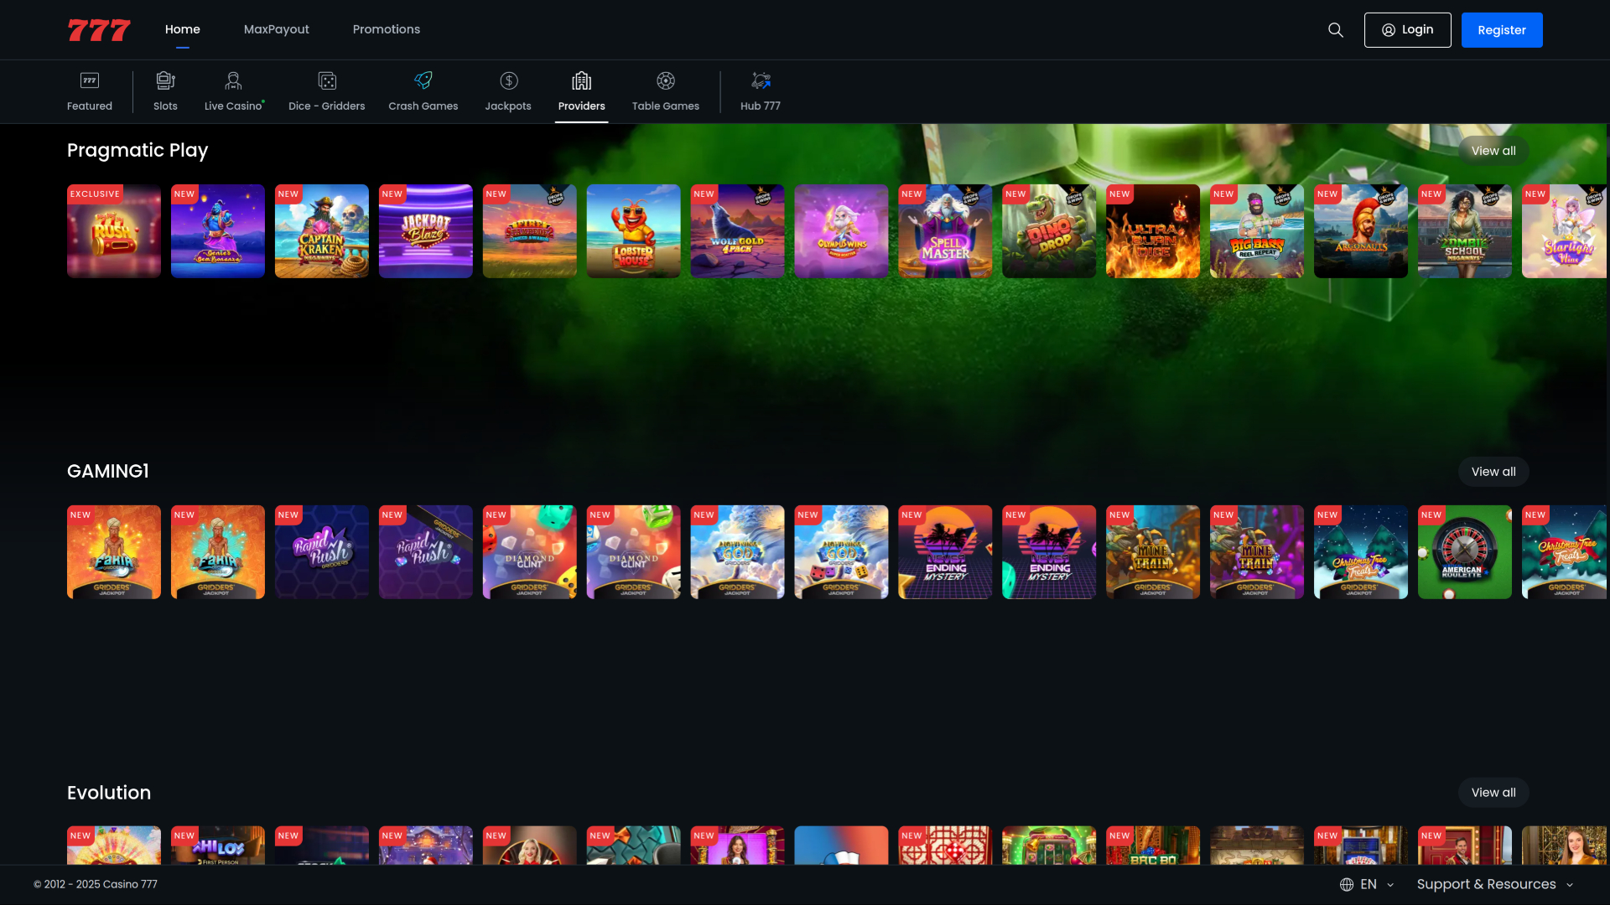Click the 777 casino logo
Viewport: 1610px width, 905px height.
coord(99,30)
